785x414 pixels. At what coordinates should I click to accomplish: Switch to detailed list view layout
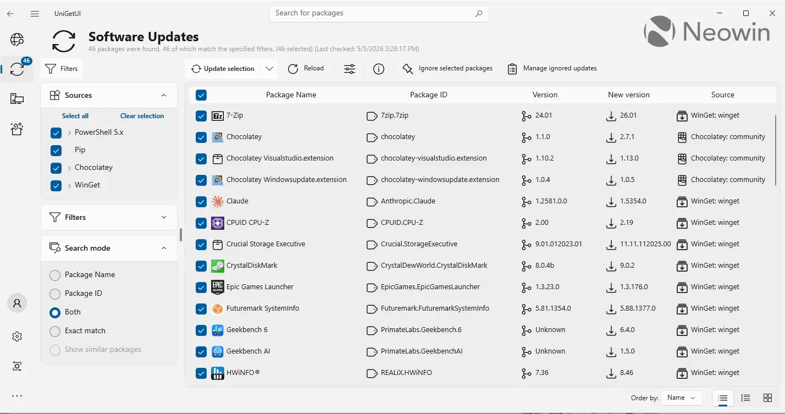(x=745, y=398)
